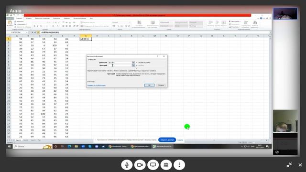Collapse the dialog via Criteria field selector button

coord(133,65)
